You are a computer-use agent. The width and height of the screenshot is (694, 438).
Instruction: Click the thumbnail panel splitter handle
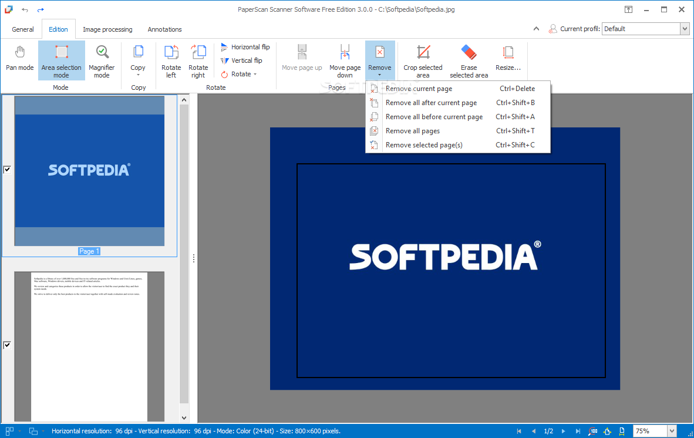(x=193, y=258)
